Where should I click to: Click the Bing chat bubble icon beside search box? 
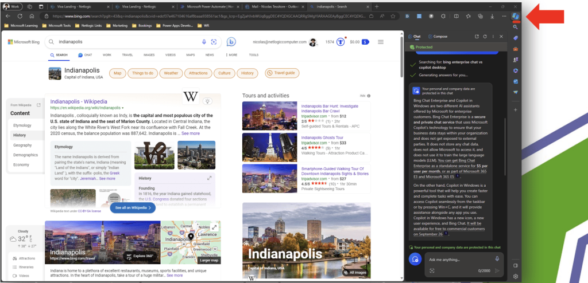point(231,42)
